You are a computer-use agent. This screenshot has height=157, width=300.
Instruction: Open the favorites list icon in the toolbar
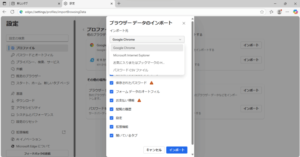(271, 12)
